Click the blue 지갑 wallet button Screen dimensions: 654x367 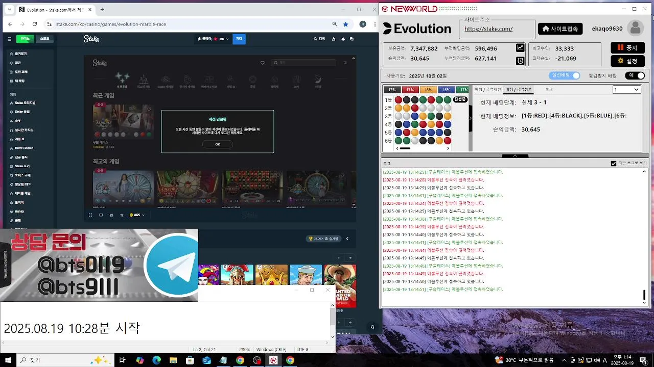pos(239,39)
